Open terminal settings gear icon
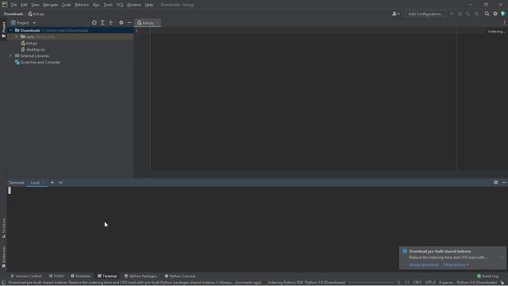The height and width of the screenshot is (286, 508). pyautogui.click(x=495, y=183)
